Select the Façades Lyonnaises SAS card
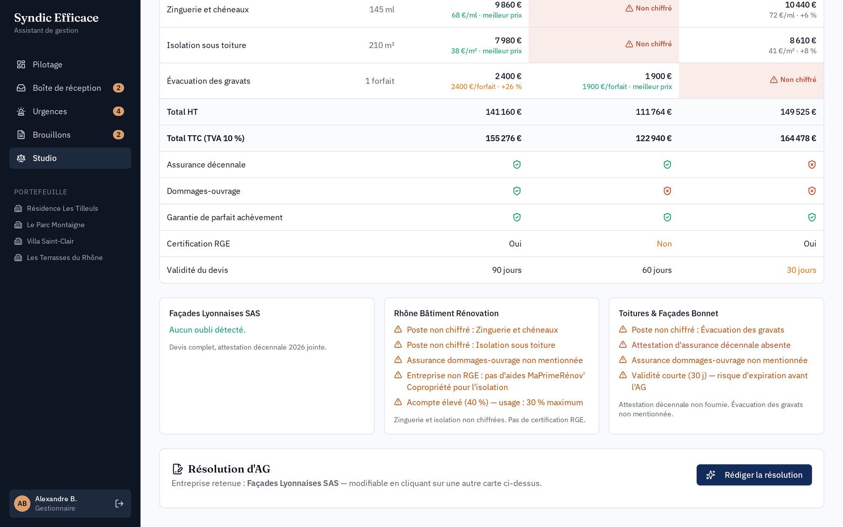Viewport: 843px width, 527px height. point(267,366)
